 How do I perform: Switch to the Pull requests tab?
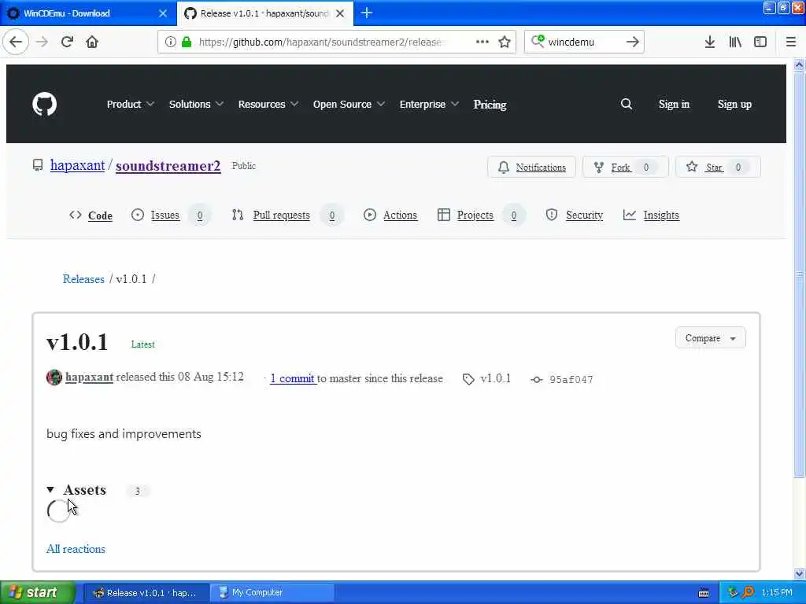287,215
